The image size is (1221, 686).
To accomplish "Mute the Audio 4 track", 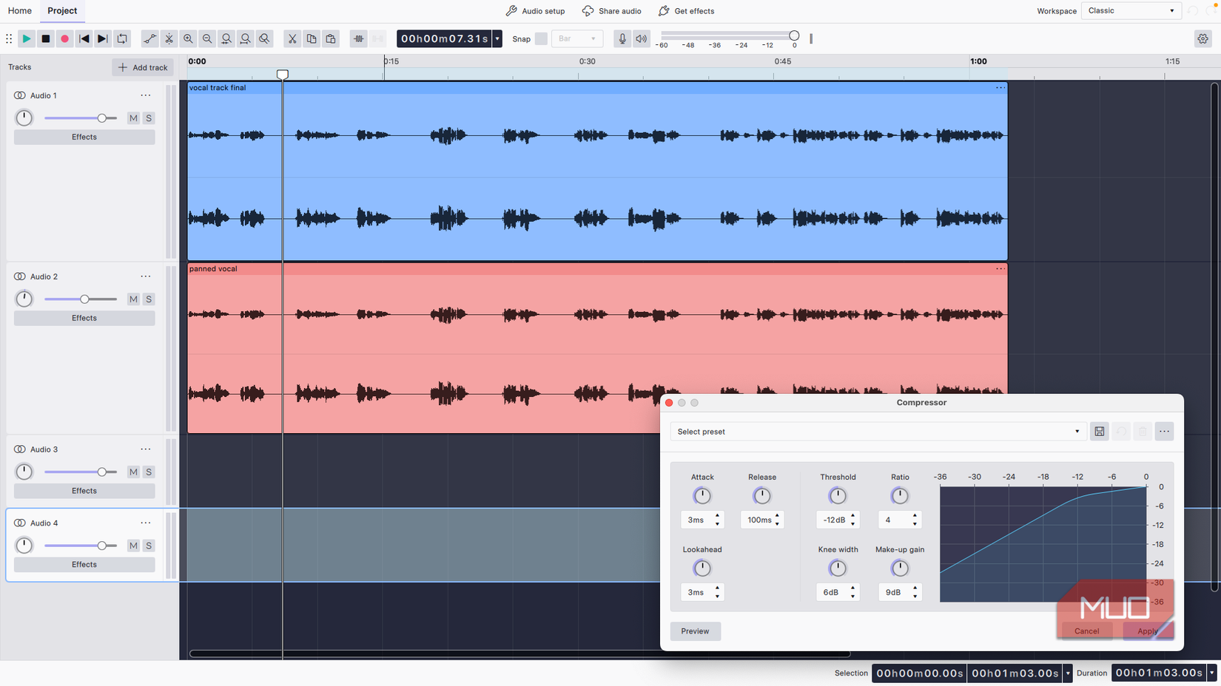I will (133, 546).
